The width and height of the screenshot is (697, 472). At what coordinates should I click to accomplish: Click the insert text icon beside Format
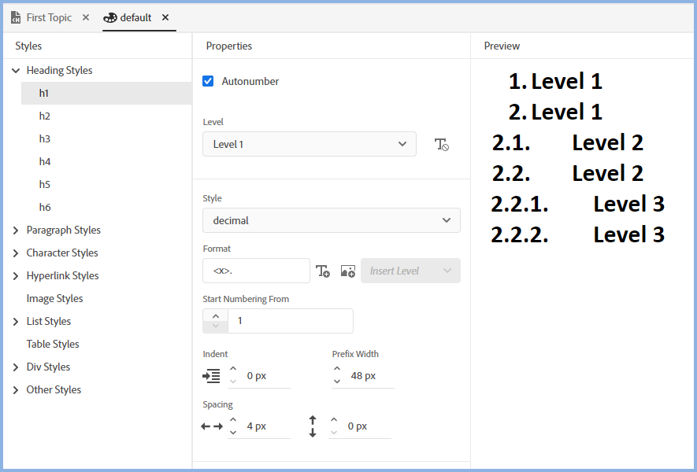pyautogui.click(x=323, y=271)
